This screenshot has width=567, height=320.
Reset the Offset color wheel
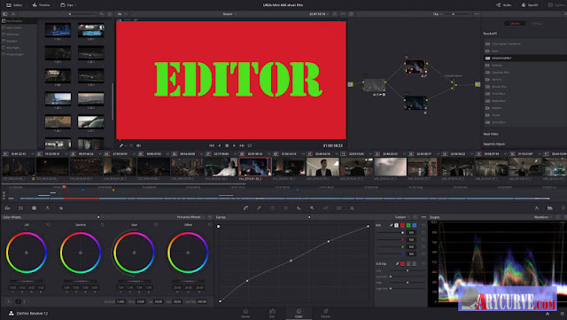pyautogui.click(x=210, y=225)
